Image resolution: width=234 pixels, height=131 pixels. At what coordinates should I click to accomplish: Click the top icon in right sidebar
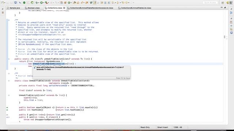point(231,9)
